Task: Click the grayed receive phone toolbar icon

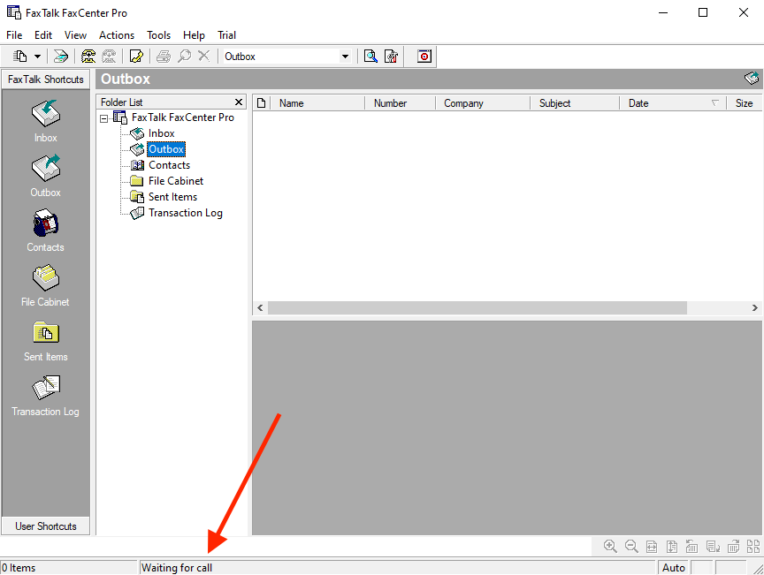Action: (109, 57)
